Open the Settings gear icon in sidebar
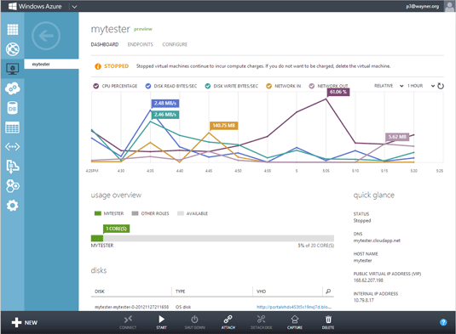This screenshot has width=456, height=334. pos(13,206)
